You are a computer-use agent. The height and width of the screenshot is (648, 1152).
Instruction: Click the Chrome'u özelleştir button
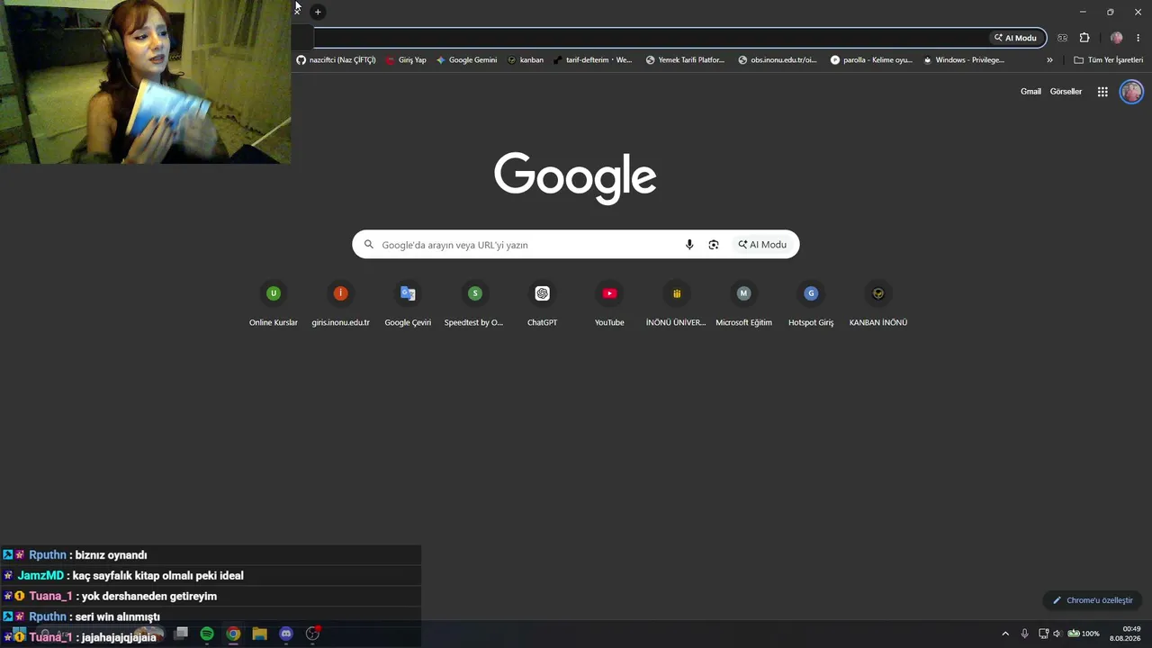[1093, 600]
